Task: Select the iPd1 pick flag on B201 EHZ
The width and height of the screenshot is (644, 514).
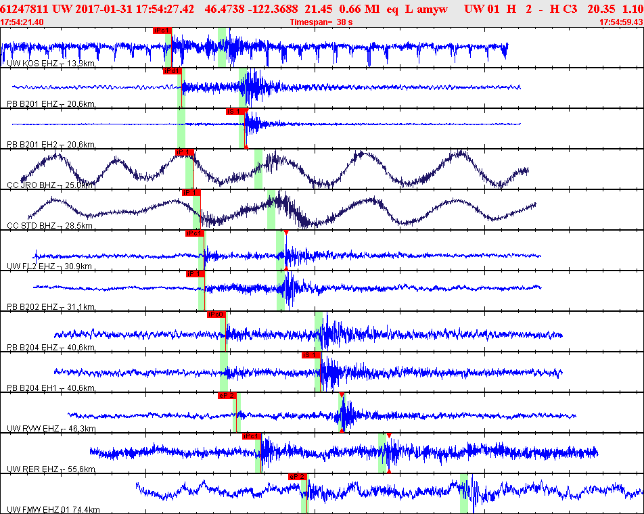Action: [172, 71]
